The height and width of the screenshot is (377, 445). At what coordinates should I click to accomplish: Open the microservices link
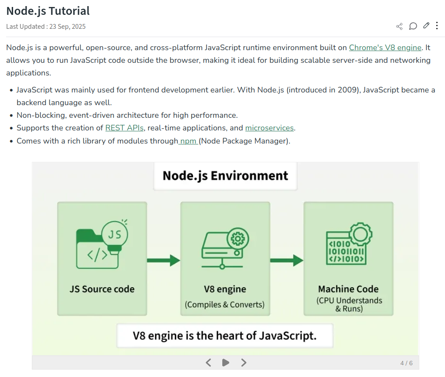[270, 128]
